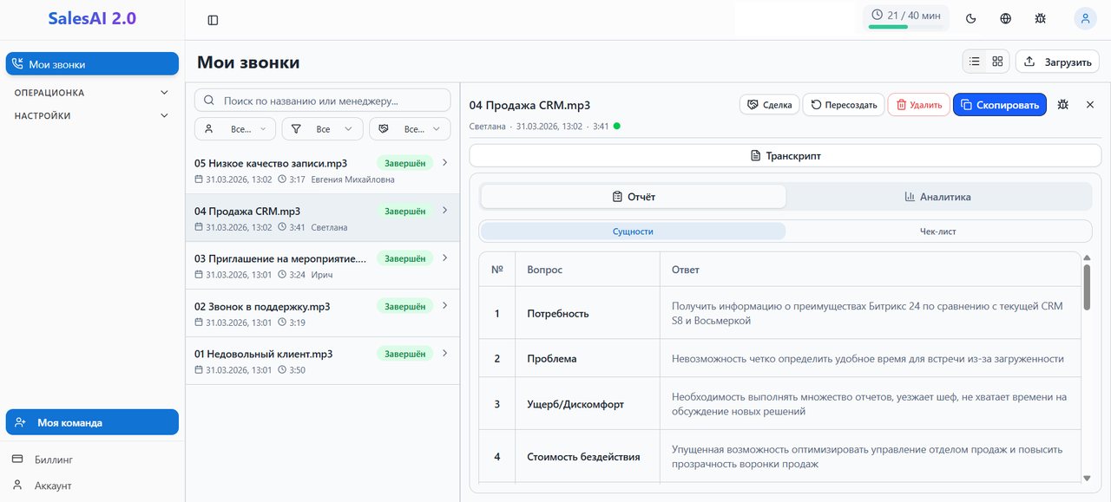
Task: Open the funnel status filter dropdown
Action: click(x=322, y=129)
